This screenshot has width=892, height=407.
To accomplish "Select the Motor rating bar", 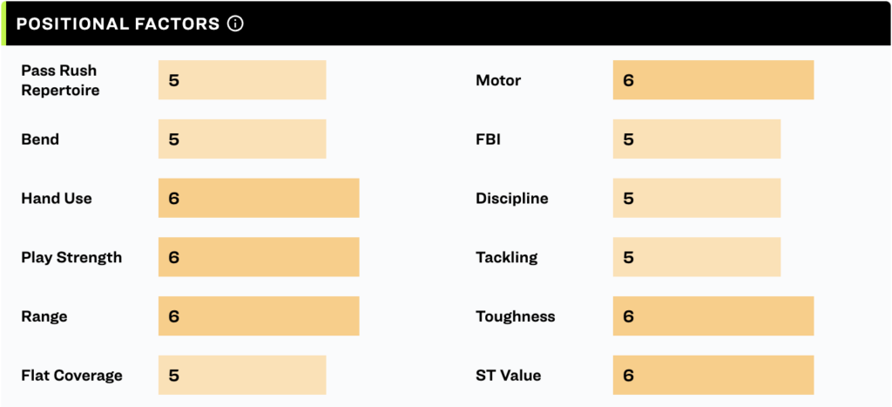I will coord(713,79).
